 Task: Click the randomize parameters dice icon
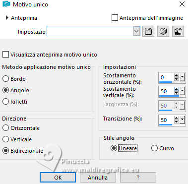tap(163, 31)
